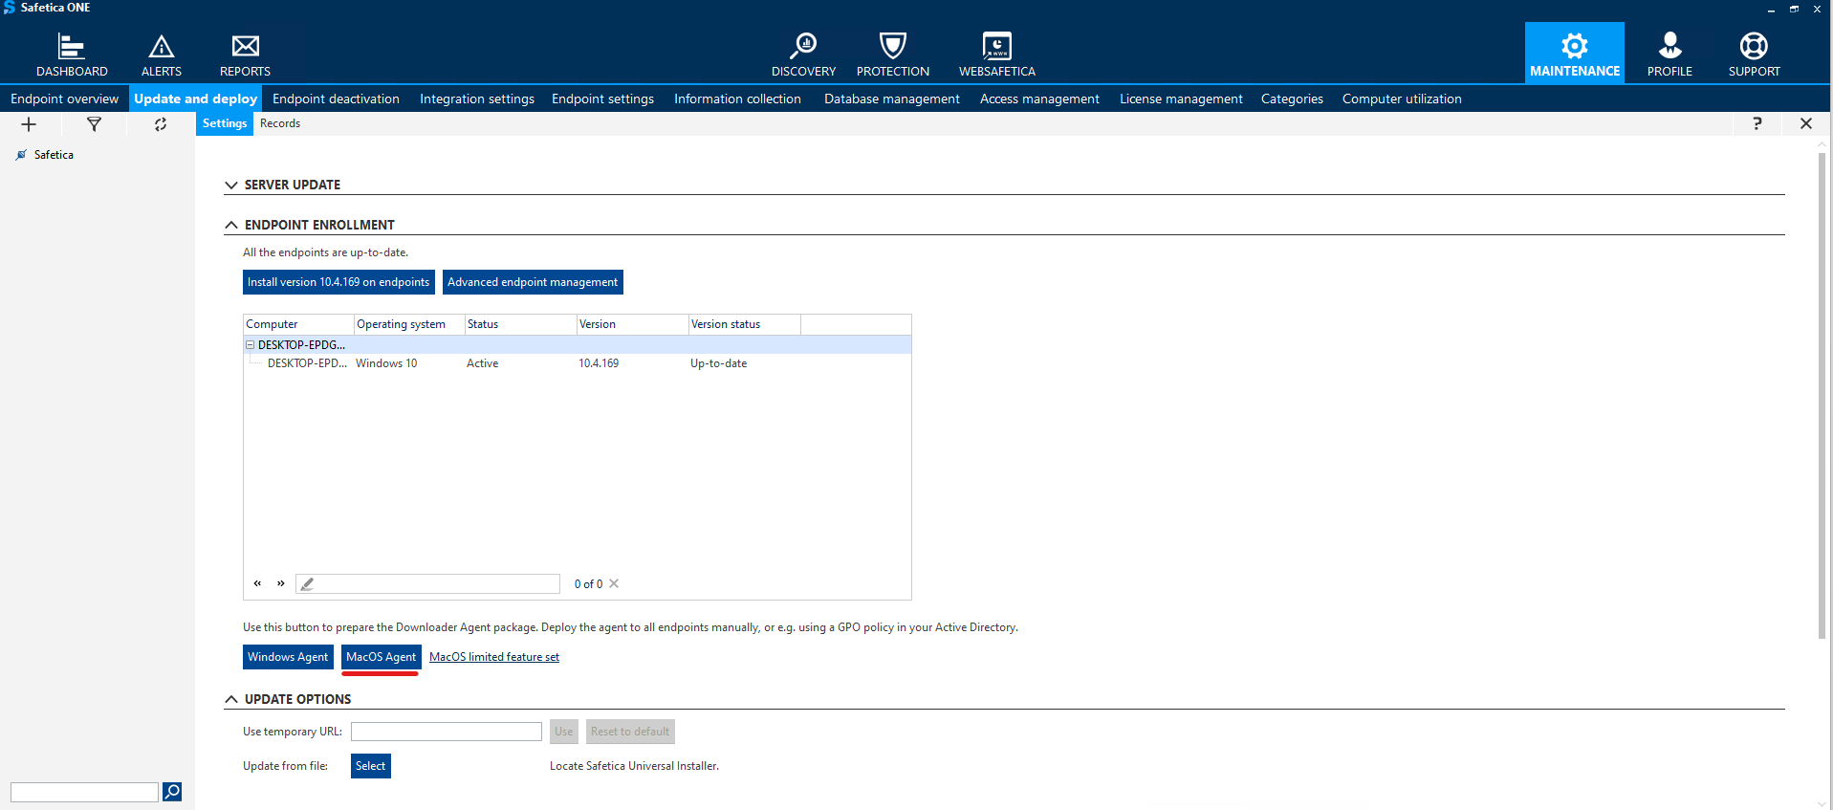Switch to the Settings sub-tab
This screenshot has width=1833, height=810.
tap(225, 123)
